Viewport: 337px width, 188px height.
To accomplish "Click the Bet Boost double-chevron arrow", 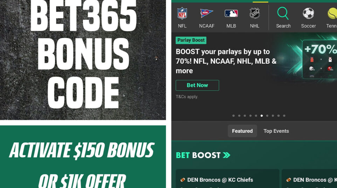I will pos(227,155).
